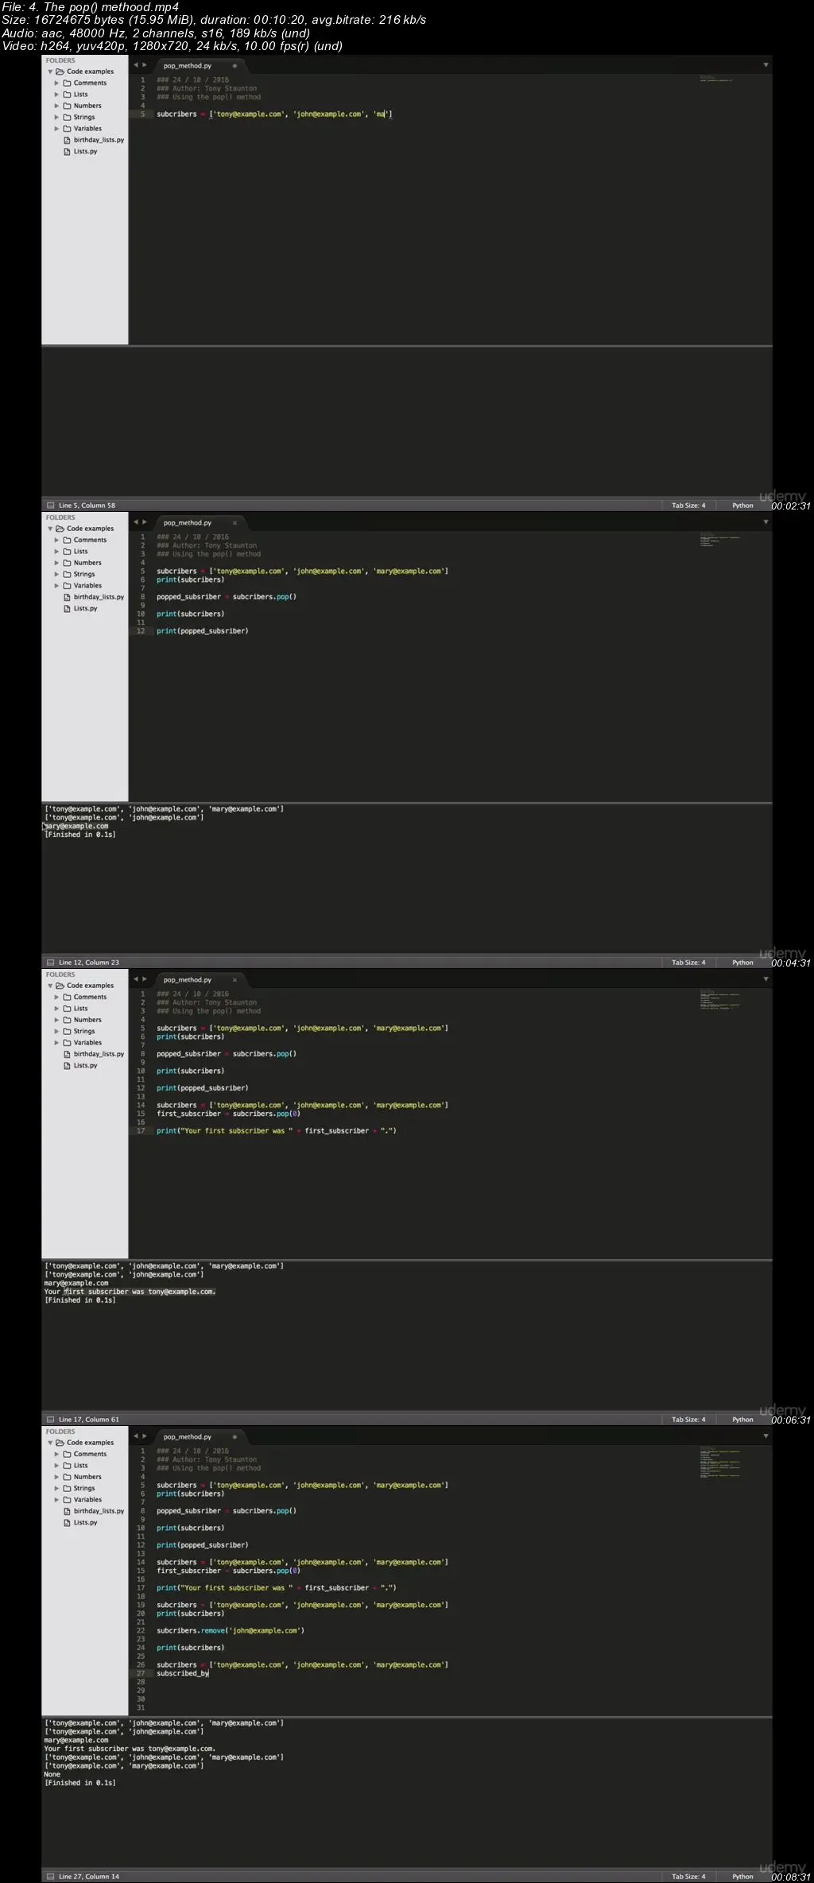This screenshot has width=814, height=1883.
Task: Expand Lists folder arrow in 00:06:31 frame
Action: (x=56, y=1009)
